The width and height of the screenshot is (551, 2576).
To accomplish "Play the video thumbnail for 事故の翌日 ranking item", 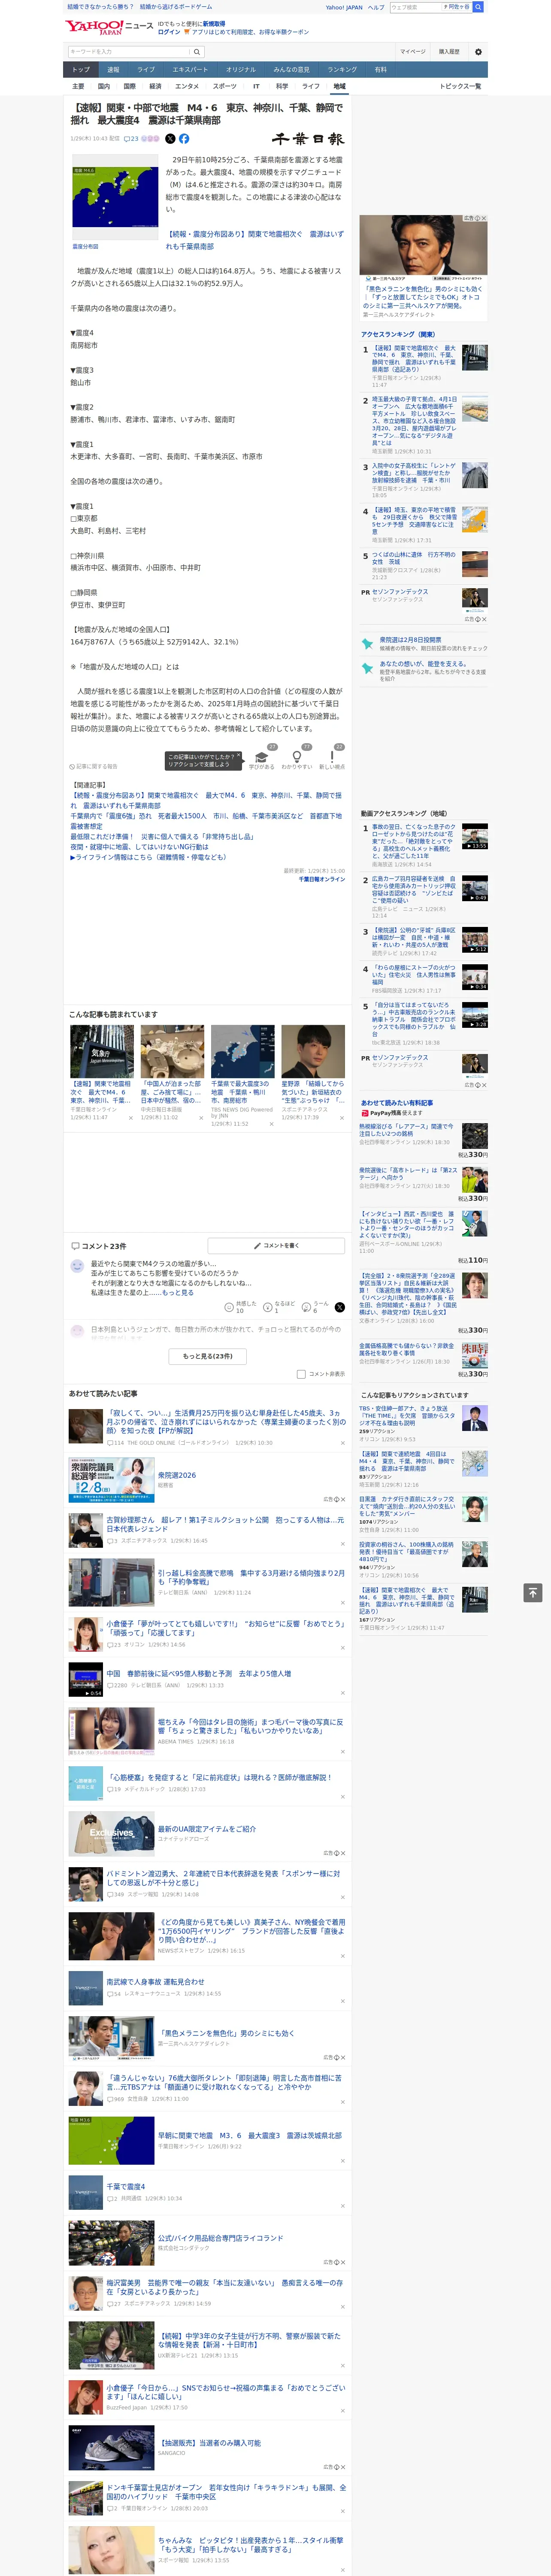I will 475,836.
